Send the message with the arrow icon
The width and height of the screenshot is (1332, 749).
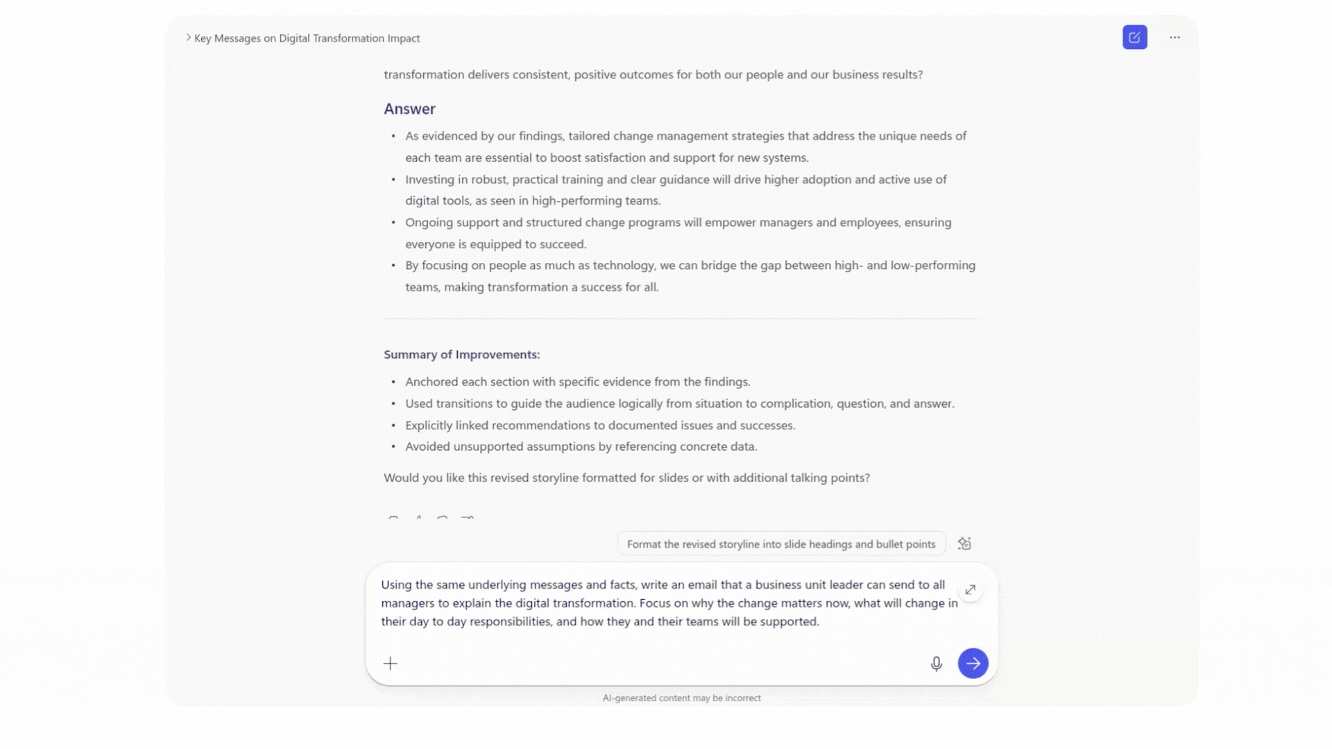tap(973, 663)
